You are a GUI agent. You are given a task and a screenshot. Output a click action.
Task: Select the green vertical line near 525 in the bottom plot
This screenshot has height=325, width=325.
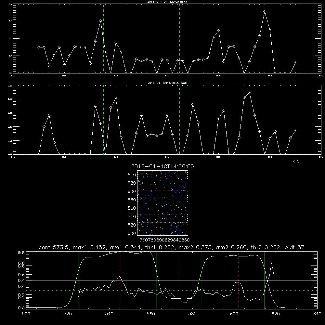pyautogui.click(x=79, y=280)
